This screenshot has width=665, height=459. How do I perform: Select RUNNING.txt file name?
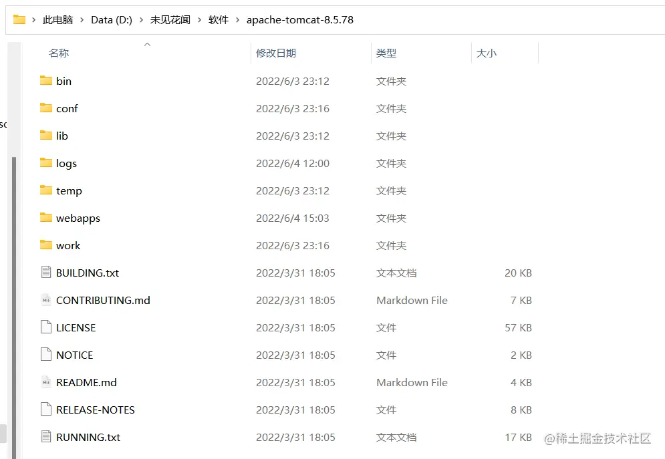coord(88,437)
